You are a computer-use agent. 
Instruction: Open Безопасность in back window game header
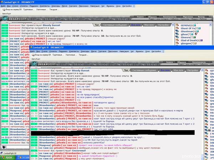(170, 17)
